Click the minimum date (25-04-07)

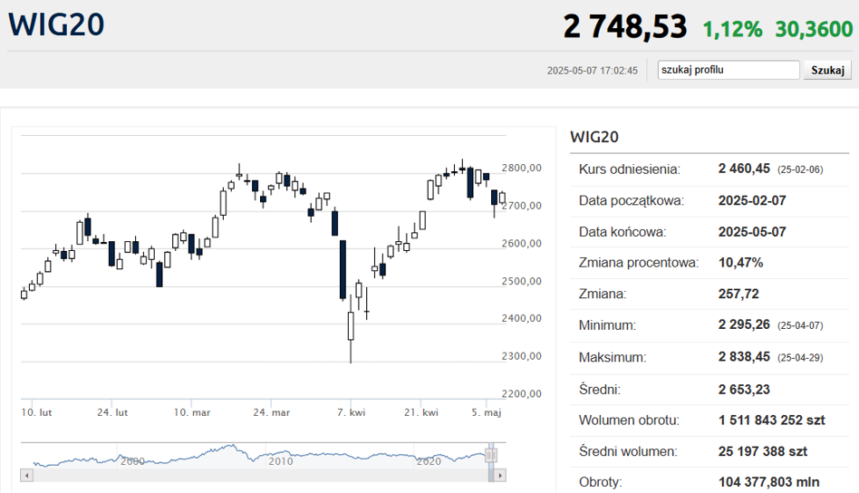(x=800, y=326)
